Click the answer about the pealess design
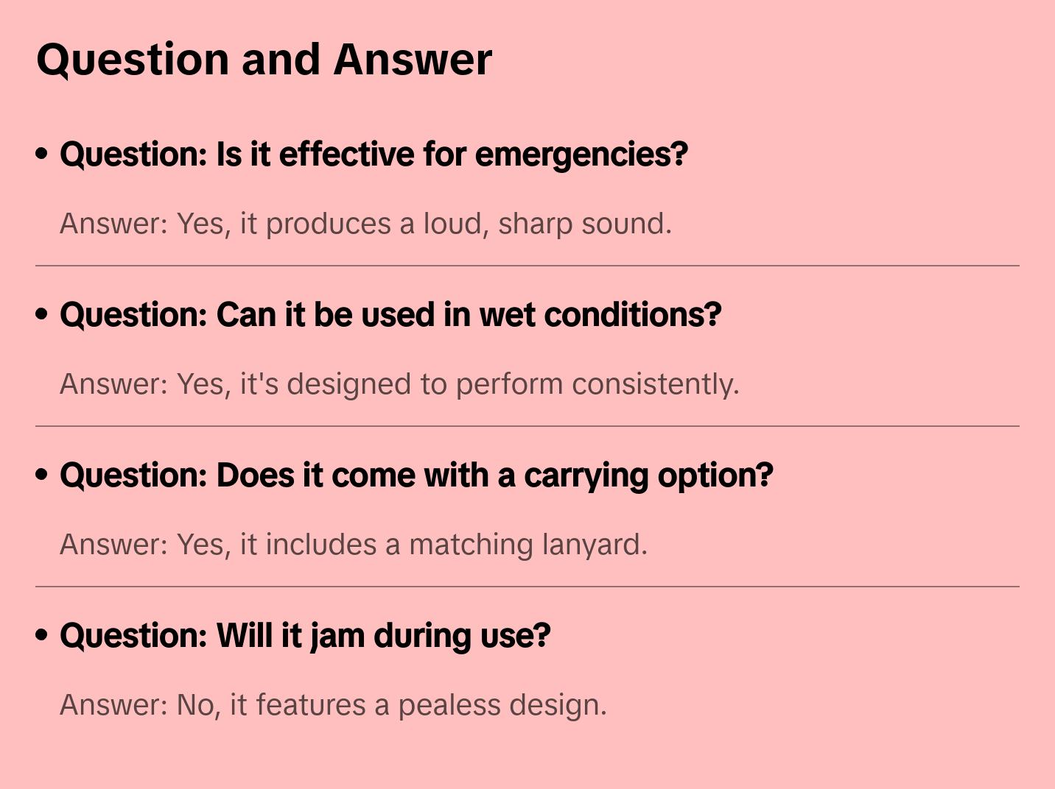This screenshot has width=1055, height=789. [333, 705]
